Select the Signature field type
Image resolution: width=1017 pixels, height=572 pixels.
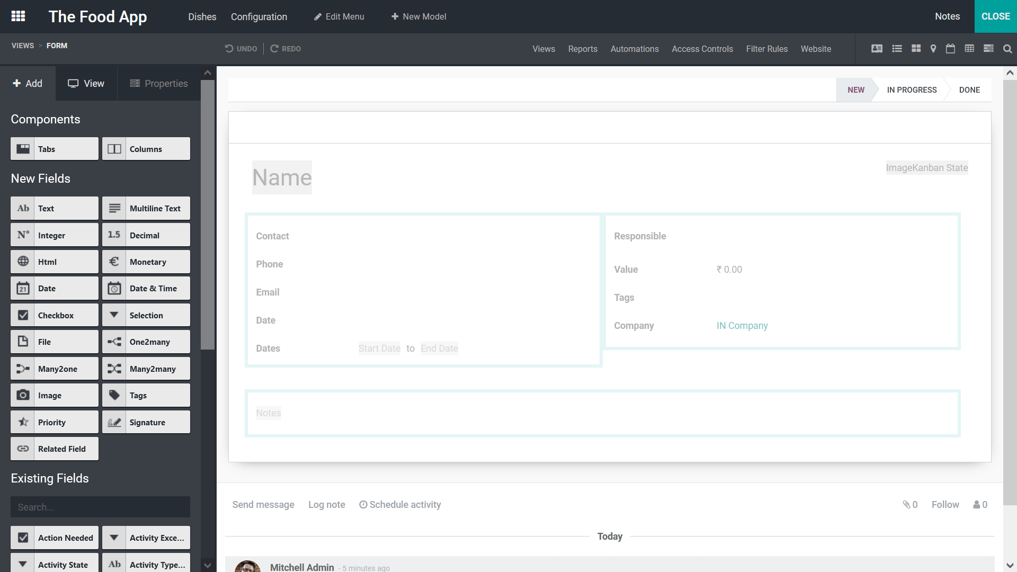coord(146,422)
